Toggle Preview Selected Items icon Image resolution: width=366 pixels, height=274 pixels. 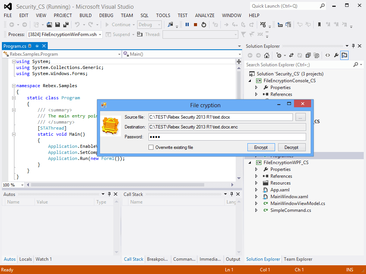click(x=344, y=55)
